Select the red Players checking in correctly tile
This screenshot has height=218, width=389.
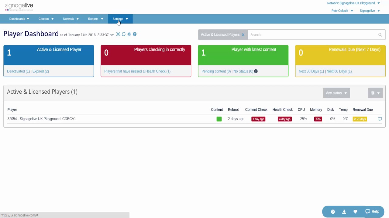click(x=146, y=55)
